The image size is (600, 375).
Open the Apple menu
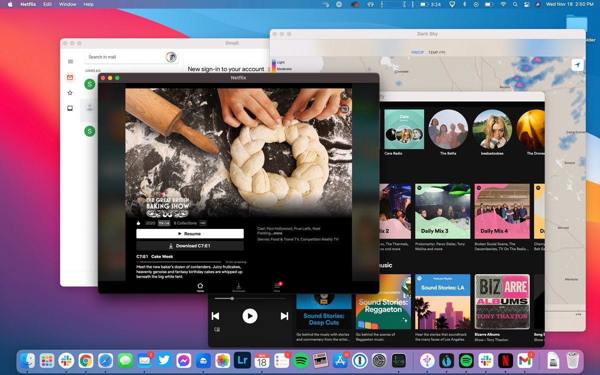tap(10, 4)
